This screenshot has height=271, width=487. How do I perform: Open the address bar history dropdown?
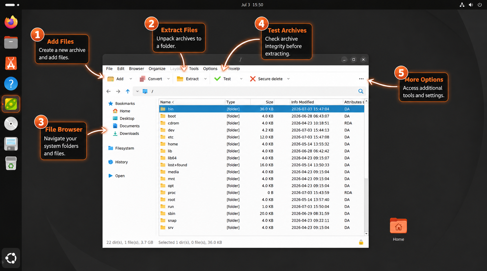pyautogui.click(x=137, y=91)
